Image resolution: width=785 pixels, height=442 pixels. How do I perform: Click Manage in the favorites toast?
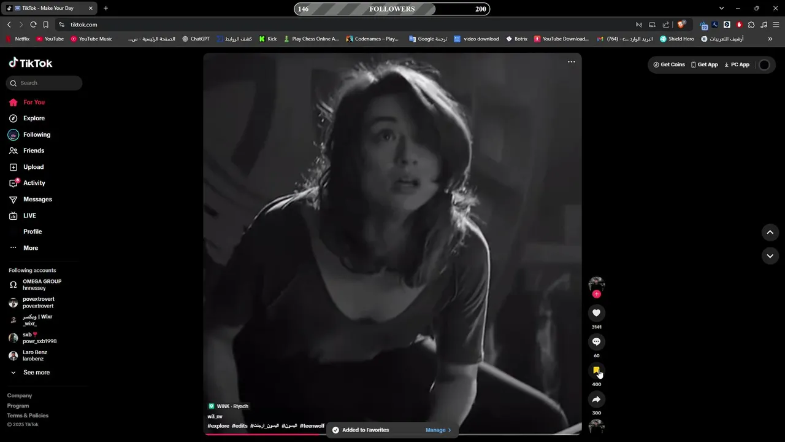(x=438, y=430)
